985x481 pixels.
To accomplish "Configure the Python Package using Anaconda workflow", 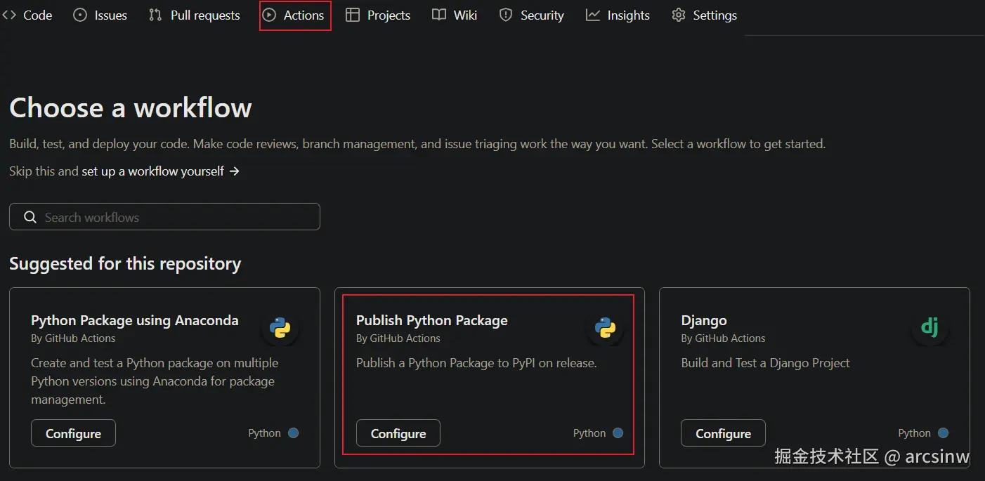I will point(73,433).
